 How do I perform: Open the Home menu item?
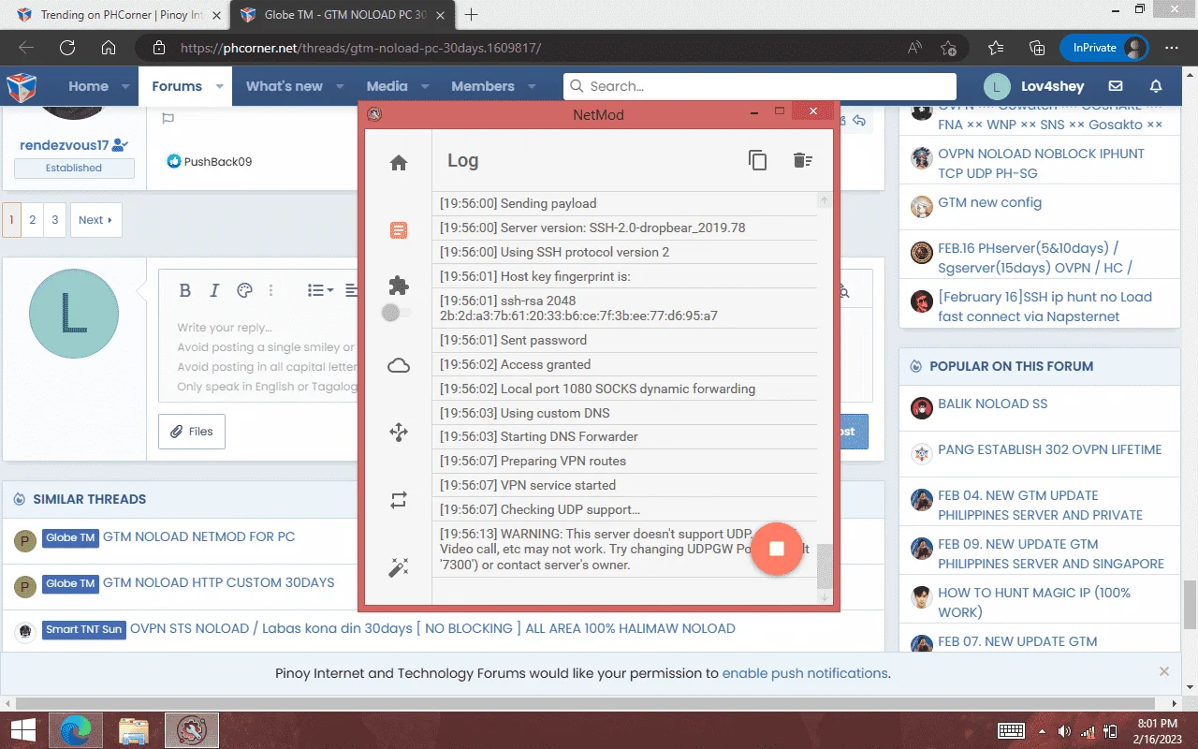[x=88, y=86]
